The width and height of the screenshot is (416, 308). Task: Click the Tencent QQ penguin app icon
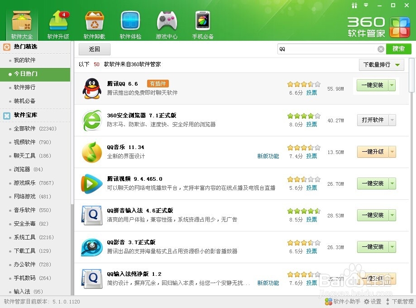(x=91, y=88)
